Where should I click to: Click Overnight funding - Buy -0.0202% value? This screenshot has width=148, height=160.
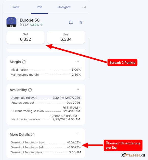pyautogui.click(x=74, y=142)
